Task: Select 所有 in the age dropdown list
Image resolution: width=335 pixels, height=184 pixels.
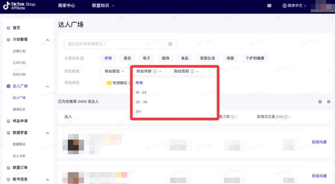Action: 139,83
